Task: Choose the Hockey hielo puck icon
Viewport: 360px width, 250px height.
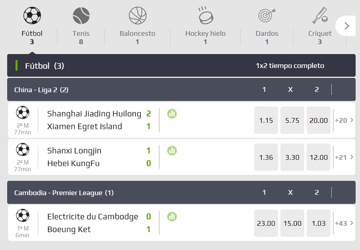Action: (206, 16)
